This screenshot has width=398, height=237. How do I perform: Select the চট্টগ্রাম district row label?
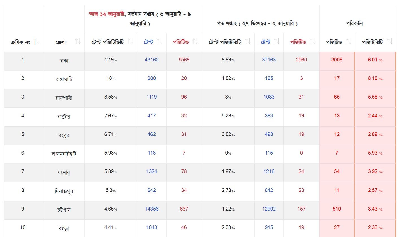coord(64,209)
